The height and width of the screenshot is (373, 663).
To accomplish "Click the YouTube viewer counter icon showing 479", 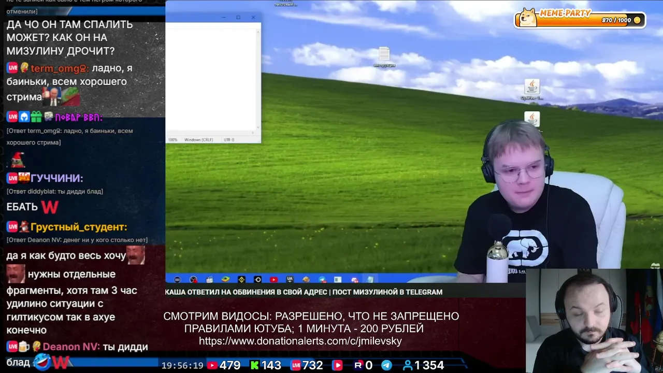I will click(212, 365).
